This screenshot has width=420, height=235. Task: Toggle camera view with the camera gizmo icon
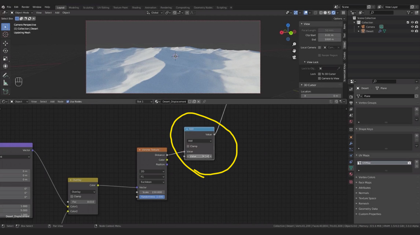click(294, 57)
